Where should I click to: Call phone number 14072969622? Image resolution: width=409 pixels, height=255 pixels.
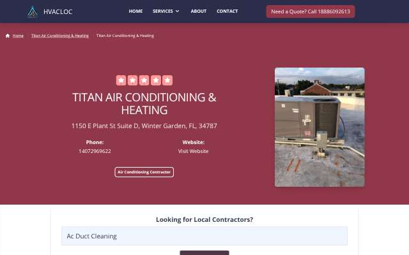95,151
